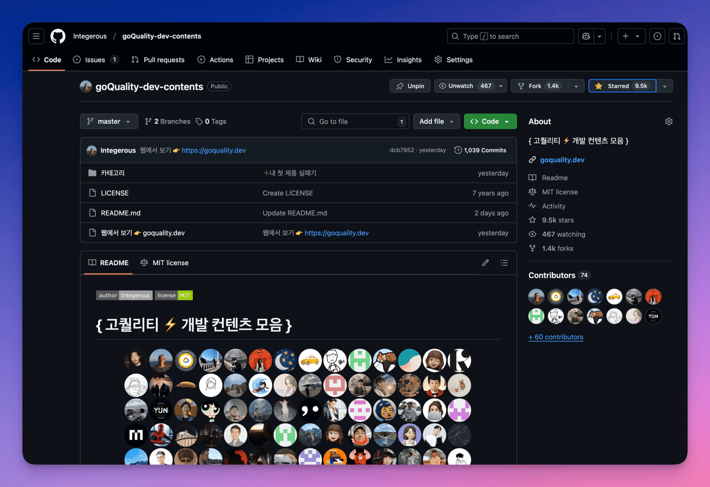
Task: Open the Create LICENSE commit message
Action: coord(288,193)
